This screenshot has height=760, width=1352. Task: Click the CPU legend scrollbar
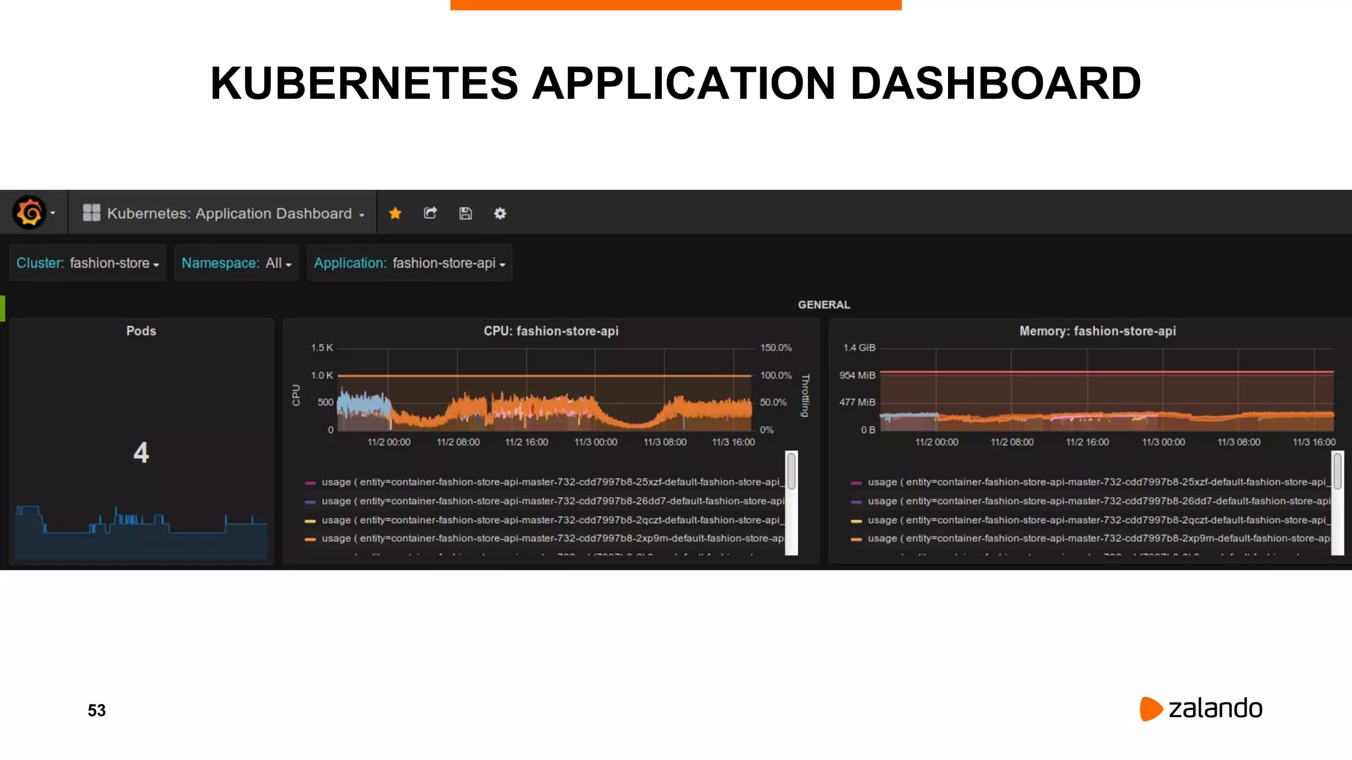click(x=791, y=471)
